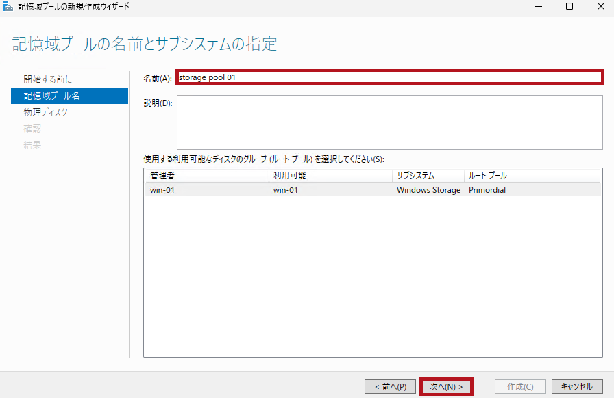Image resolution: width=614 pixels, height=398 pixels.
Task: Go to the 開始する前に step
Action: [x=47, y=79]
